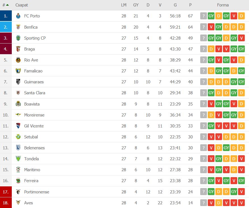Click Guimaraes' first orange D badge
The width and height of the screenshot is (249, 208).
tap(211, 82)
